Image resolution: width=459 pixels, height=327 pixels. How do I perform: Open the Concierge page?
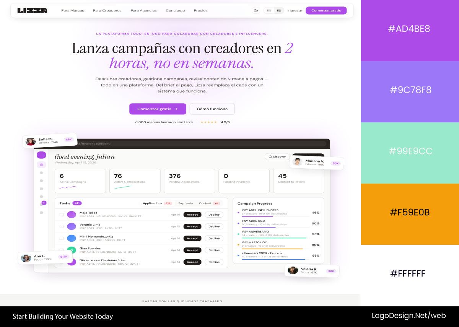click(x=175, y=10)
